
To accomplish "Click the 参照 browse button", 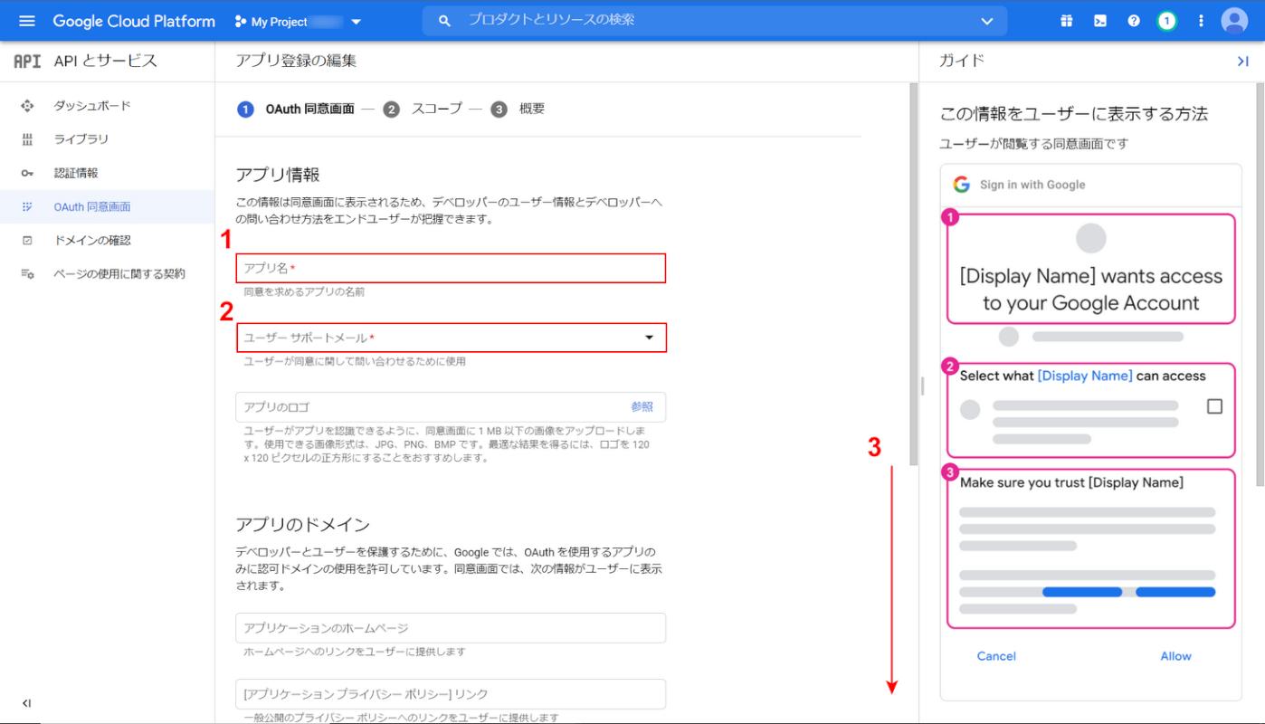I will pos(642,407).
